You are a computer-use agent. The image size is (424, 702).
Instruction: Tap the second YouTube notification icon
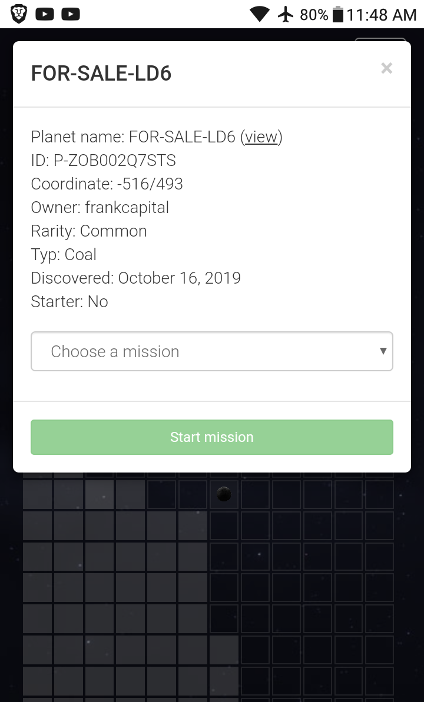pos(71,14)
